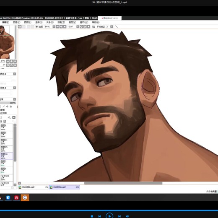Image resolution: width=218 pixels, height=218 pixels.
Task: Click the undo icon in the top toolbar
Action: [20, 26]
